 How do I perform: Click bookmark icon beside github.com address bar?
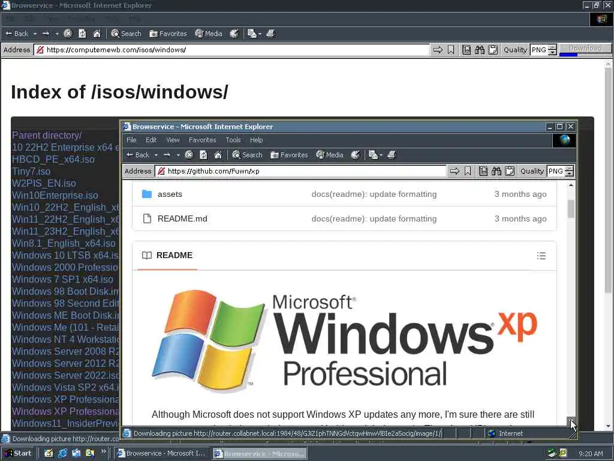468,171
